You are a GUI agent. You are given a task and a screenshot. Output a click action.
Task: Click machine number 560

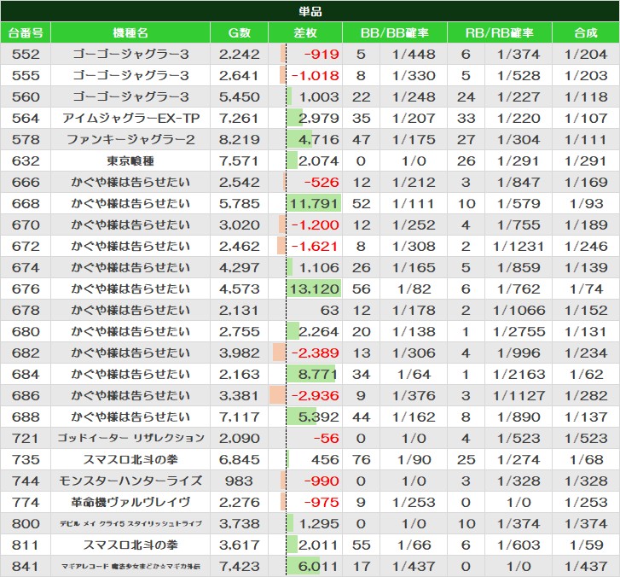(26, 97)
